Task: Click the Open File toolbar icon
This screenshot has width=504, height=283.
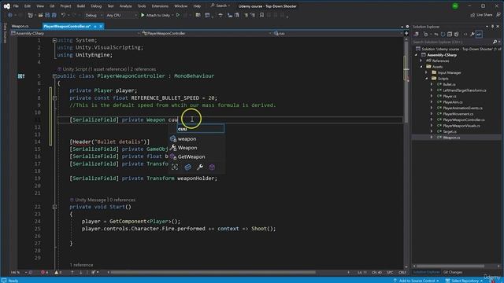Action: coord(40,15)
